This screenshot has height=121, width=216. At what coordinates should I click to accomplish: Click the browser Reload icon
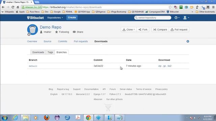(13, 7)
